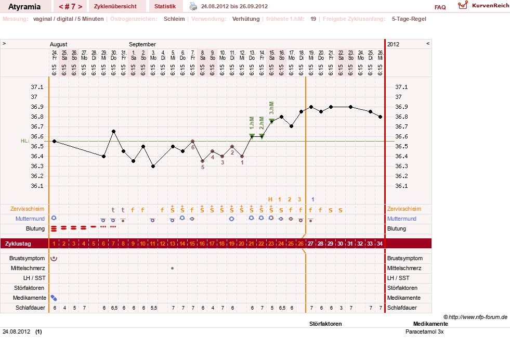Screen dimensions: 510x344
Task: Click the '15. Sa' date column header
Action: coord(271,55)
